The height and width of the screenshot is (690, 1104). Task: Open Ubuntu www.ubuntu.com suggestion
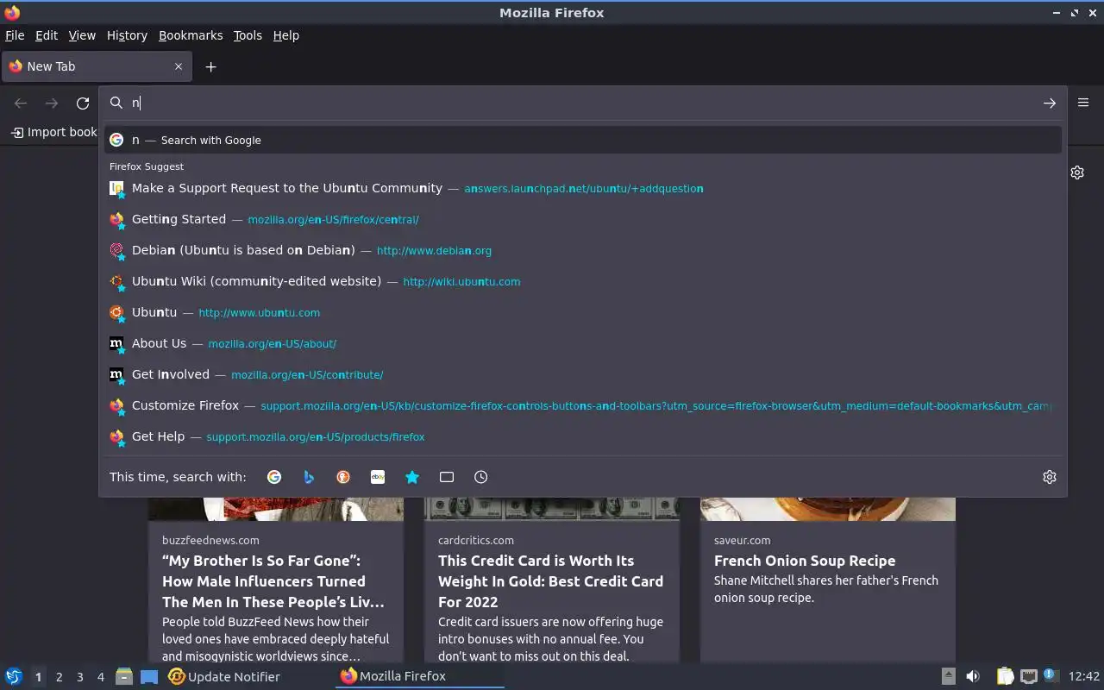click(x=583, y=312)
